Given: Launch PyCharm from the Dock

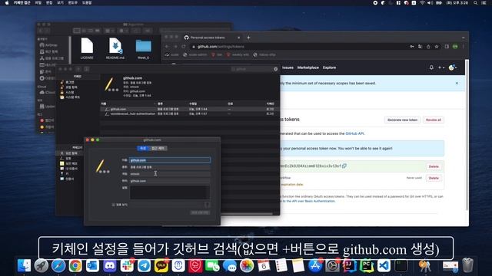Looking at the screenshot, I should [x=367, y=266].
